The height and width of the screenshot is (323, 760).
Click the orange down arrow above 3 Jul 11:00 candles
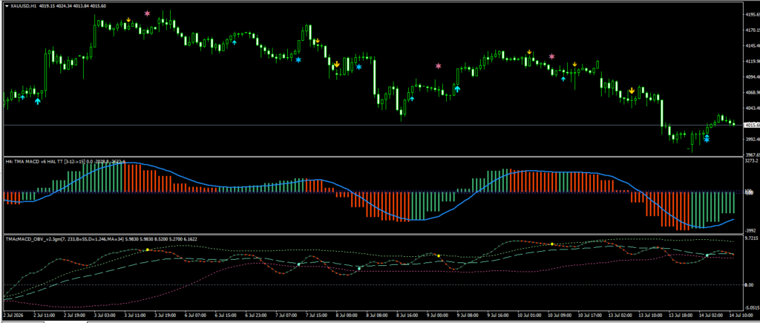128,20
